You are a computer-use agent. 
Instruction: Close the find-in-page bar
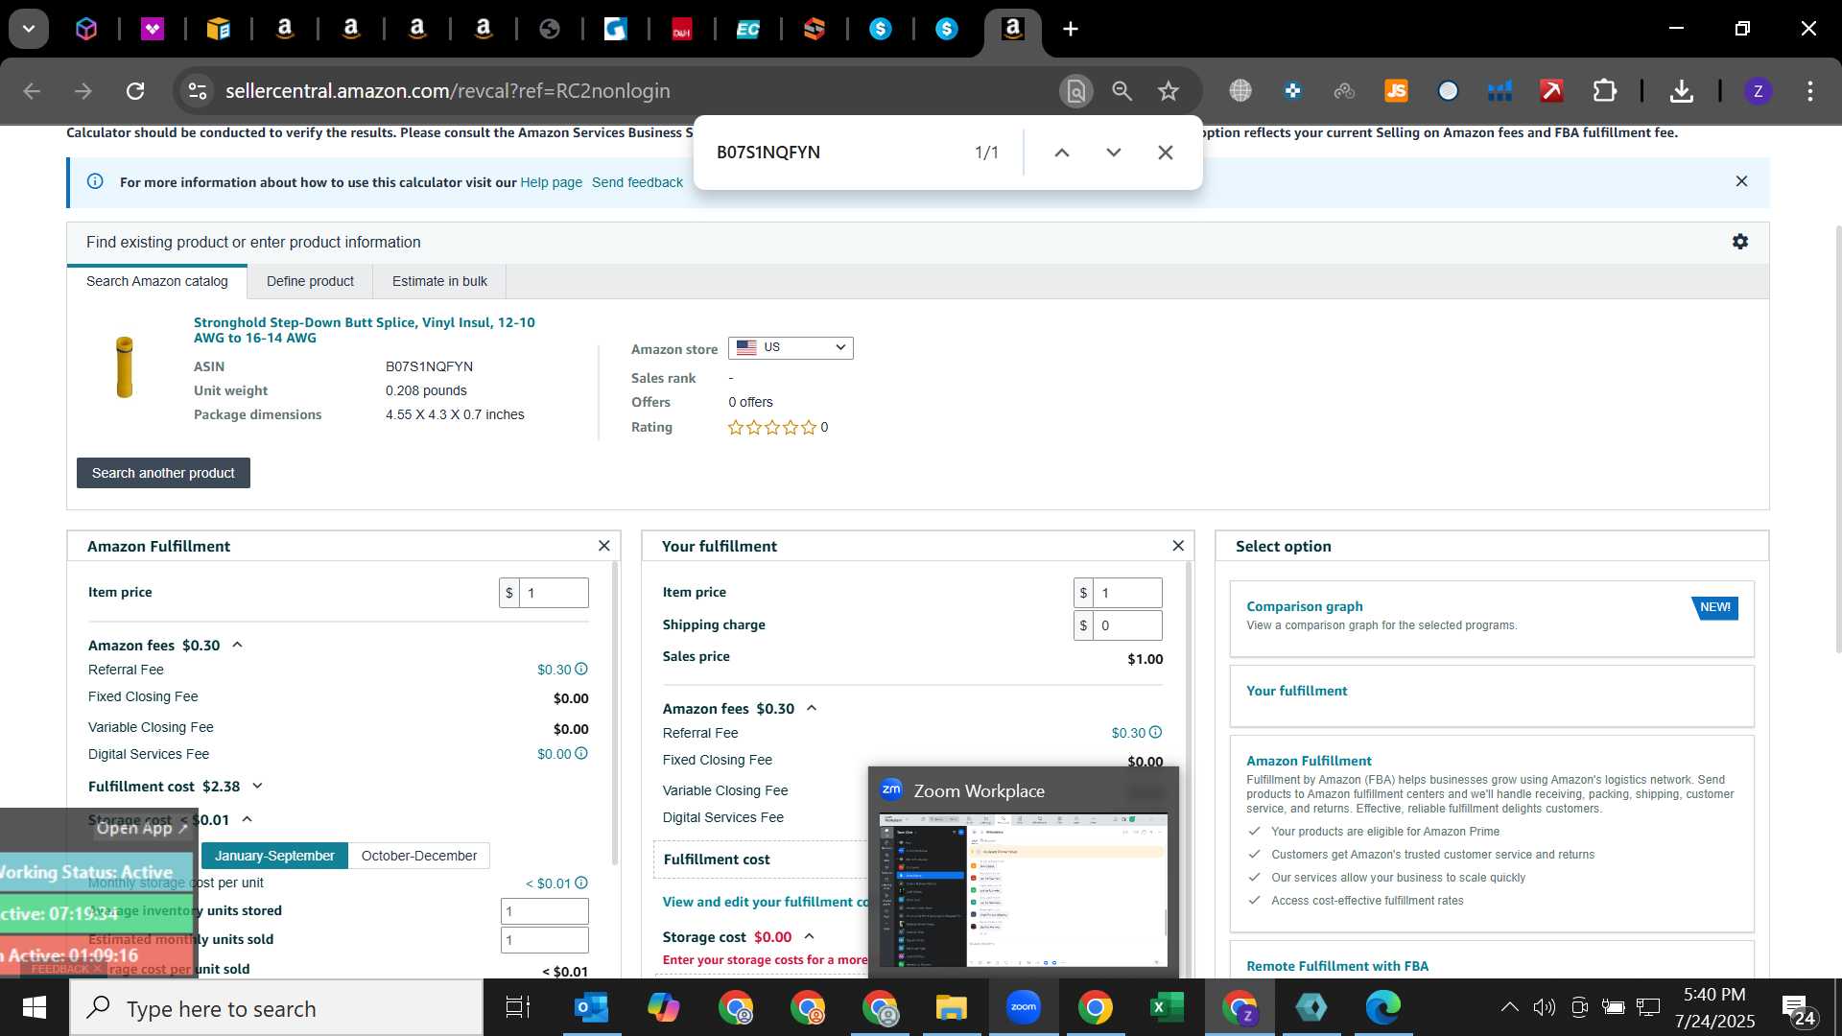click(1165, 153)
